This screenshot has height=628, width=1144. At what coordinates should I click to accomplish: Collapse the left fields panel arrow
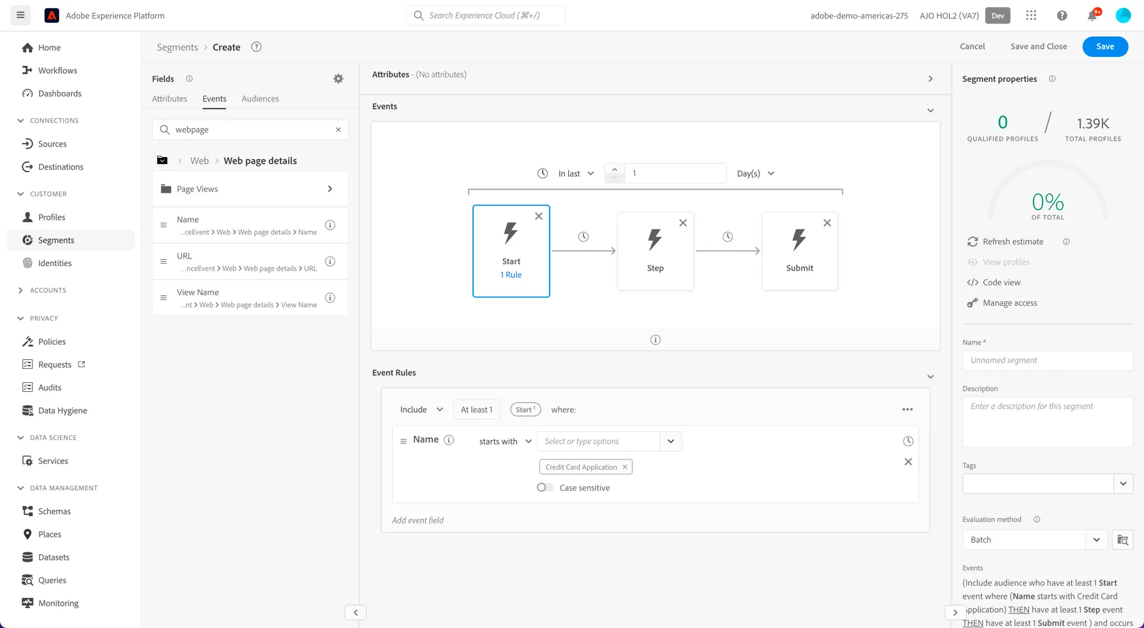(x=356, y=613)
